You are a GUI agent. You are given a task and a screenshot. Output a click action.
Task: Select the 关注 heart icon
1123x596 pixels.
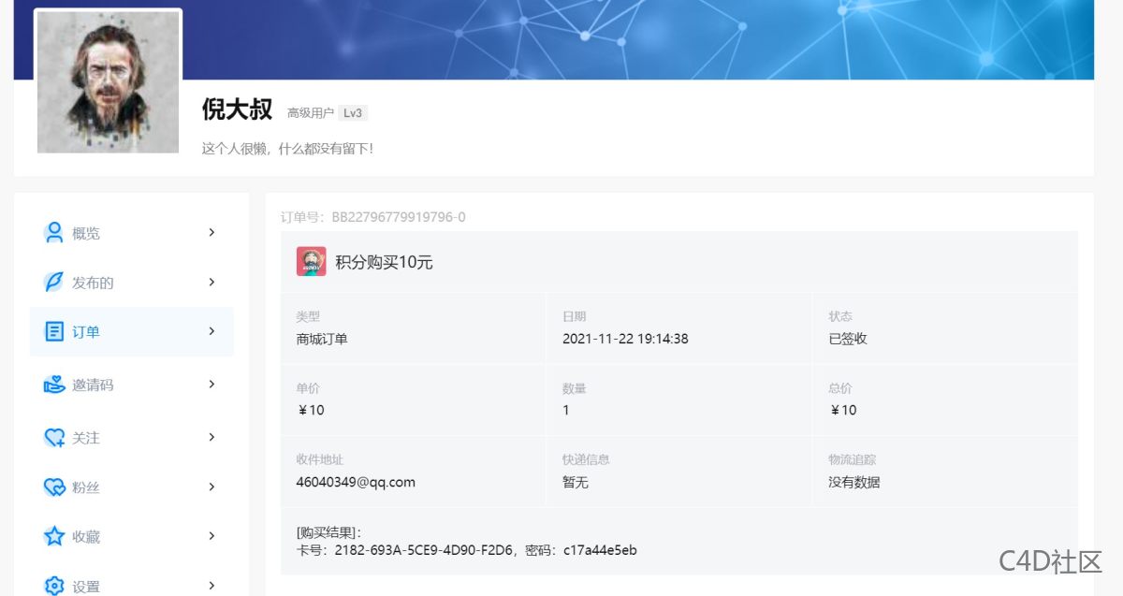coord(53,437)
